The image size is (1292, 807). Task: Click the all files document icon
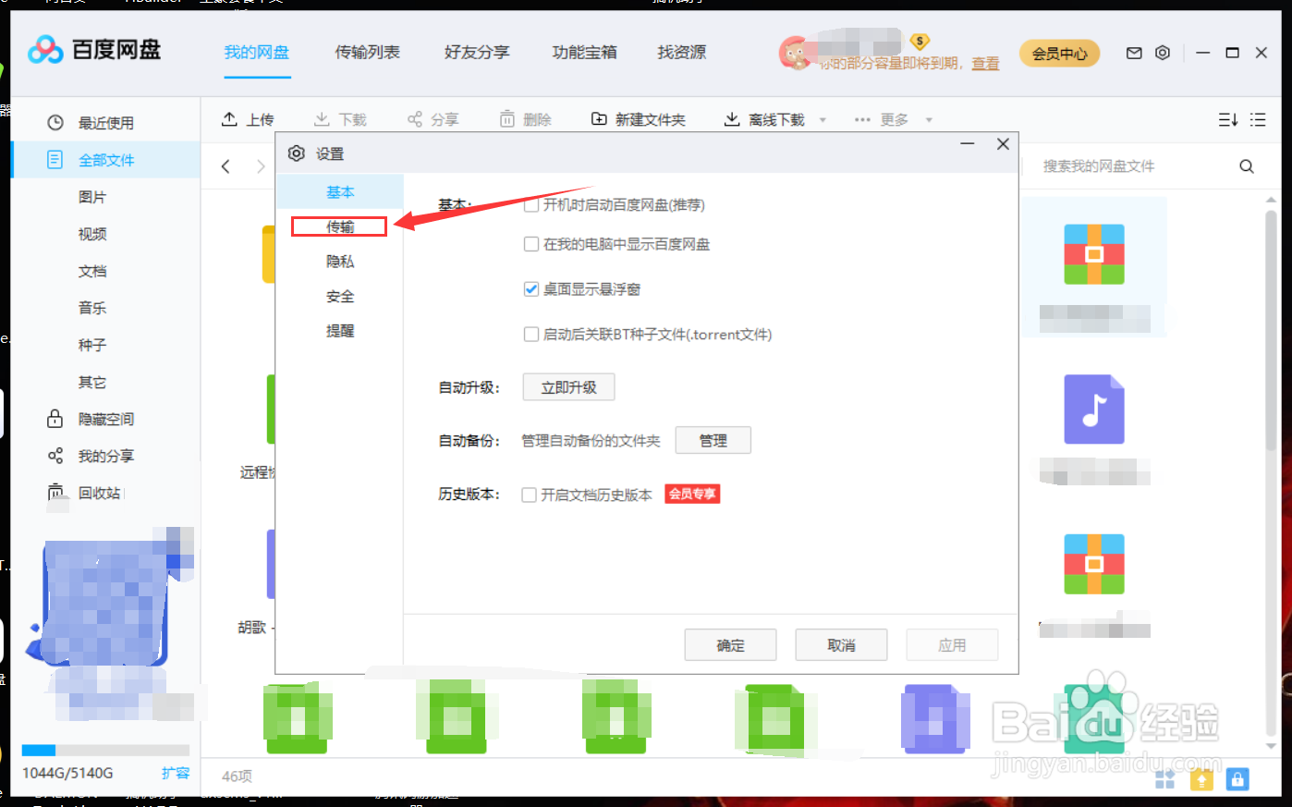[x=55, y=160]
